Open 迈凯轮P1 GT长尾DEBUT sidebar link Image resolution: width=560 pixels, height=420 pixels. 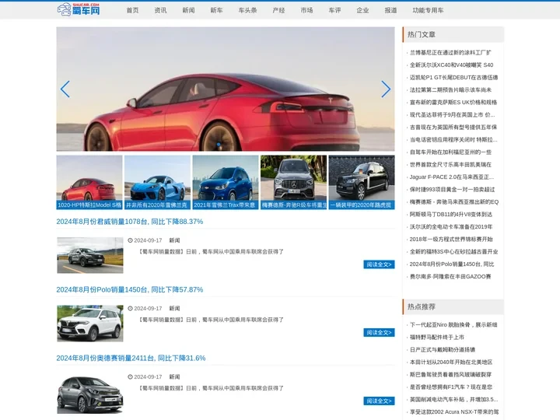tap(453, 78)
